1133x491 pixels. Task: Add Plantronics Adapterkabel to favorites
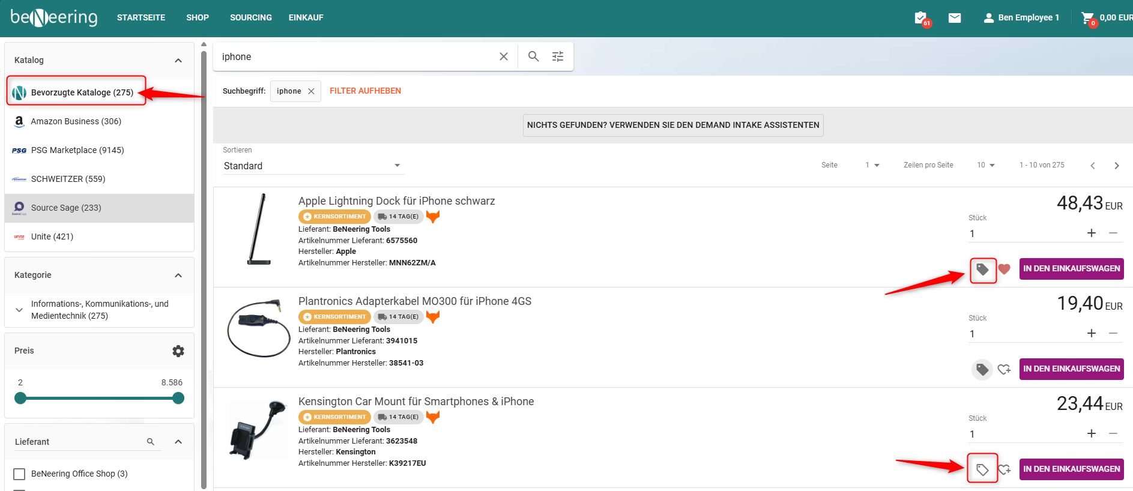[x=1005, y=369]
